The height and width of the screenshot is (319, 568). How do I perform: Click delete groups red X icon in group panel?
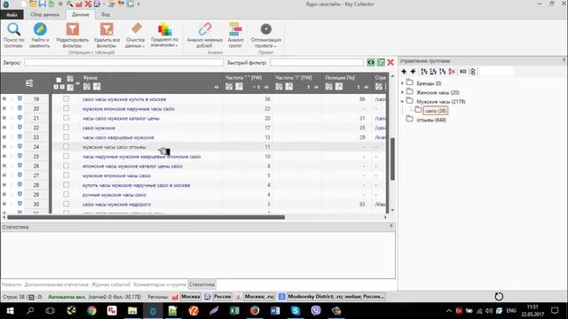[452, 72]
